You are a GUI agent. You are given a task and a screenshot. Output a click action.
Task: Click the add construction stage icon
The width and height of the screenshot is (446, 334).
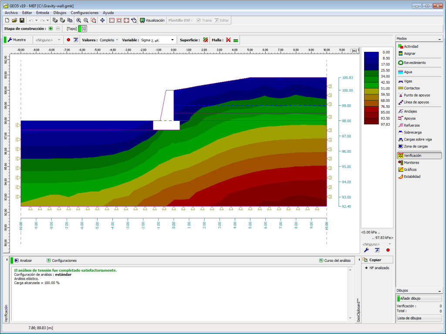pyautogui.click(x=51, y=29)
